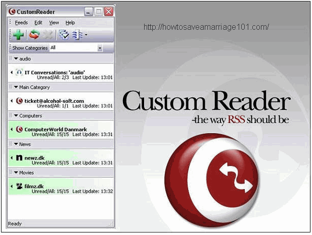Click the greyed-out delete X toolbar icon

pyautogui.click(x=48, y=35)
